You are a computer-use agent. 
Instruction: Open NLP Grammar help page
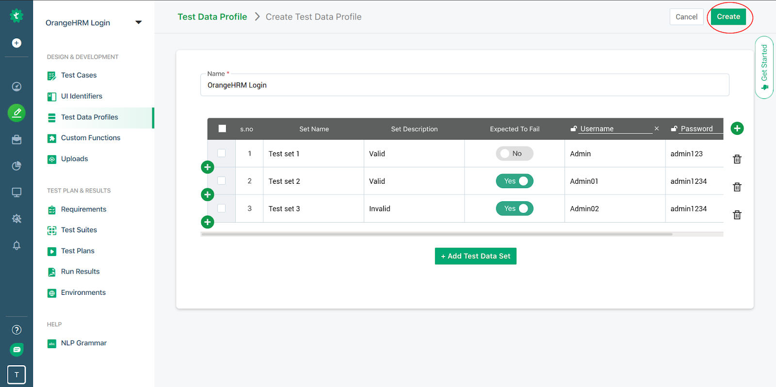click(83, 343)
